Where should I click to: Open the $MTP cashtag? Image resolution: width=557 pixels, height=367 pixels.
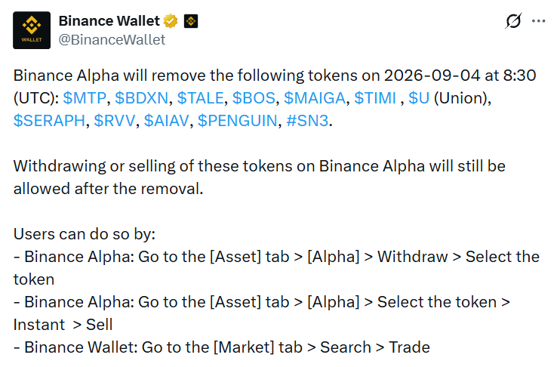coord(85,98)
